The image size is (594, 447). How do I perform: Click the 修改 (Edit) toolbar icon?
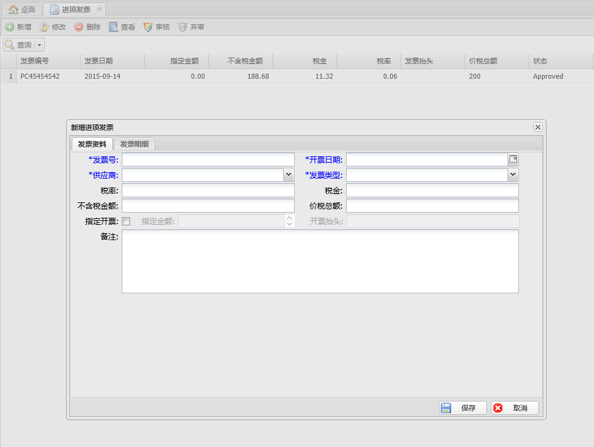coord(44,27)
